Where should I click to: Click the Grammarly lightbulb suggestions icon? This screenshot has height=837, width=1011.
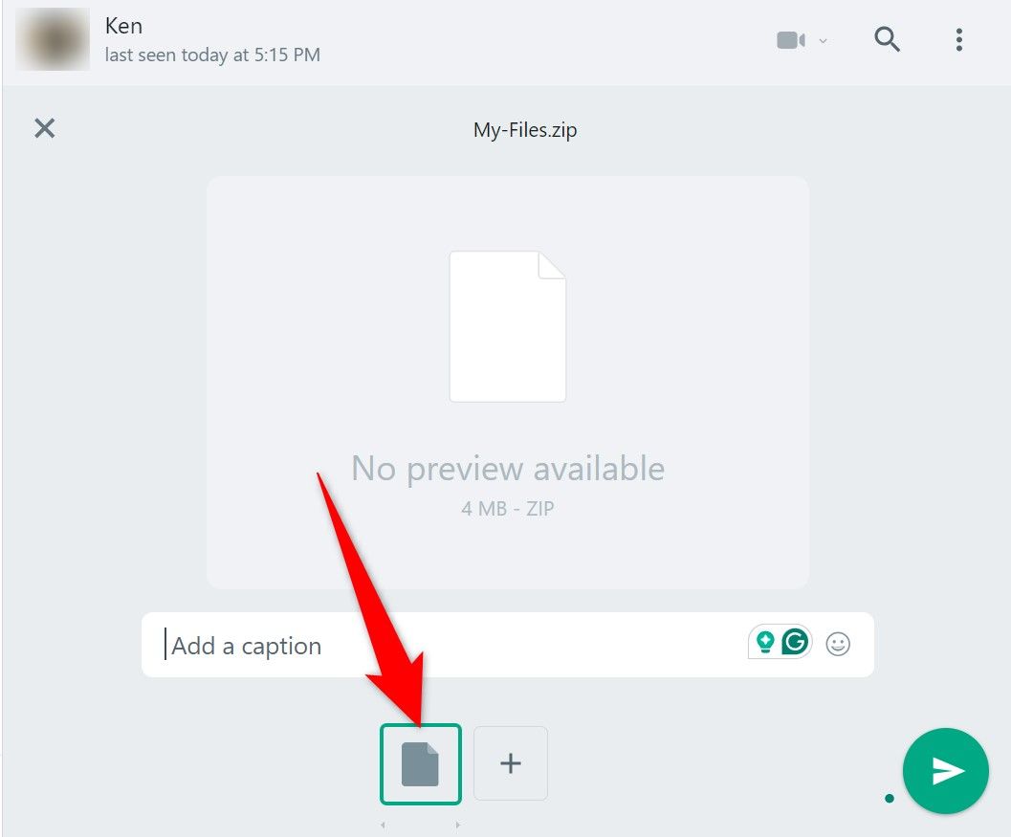pos(765,642)
